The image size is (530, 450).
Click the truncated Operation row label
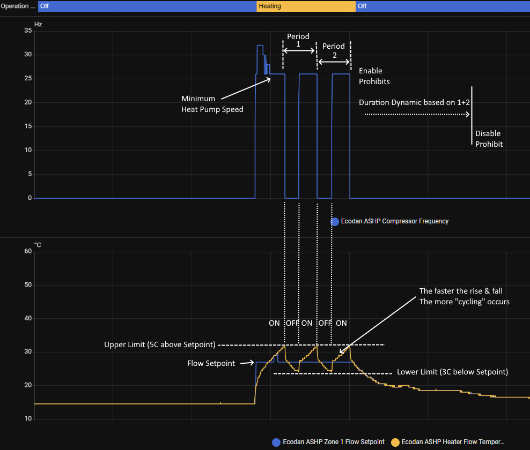pyautogui.click(x=18, y=6)
